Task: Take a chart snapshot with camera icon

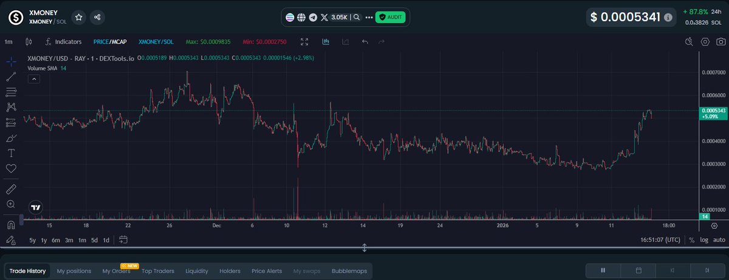Action: [720, 42]
